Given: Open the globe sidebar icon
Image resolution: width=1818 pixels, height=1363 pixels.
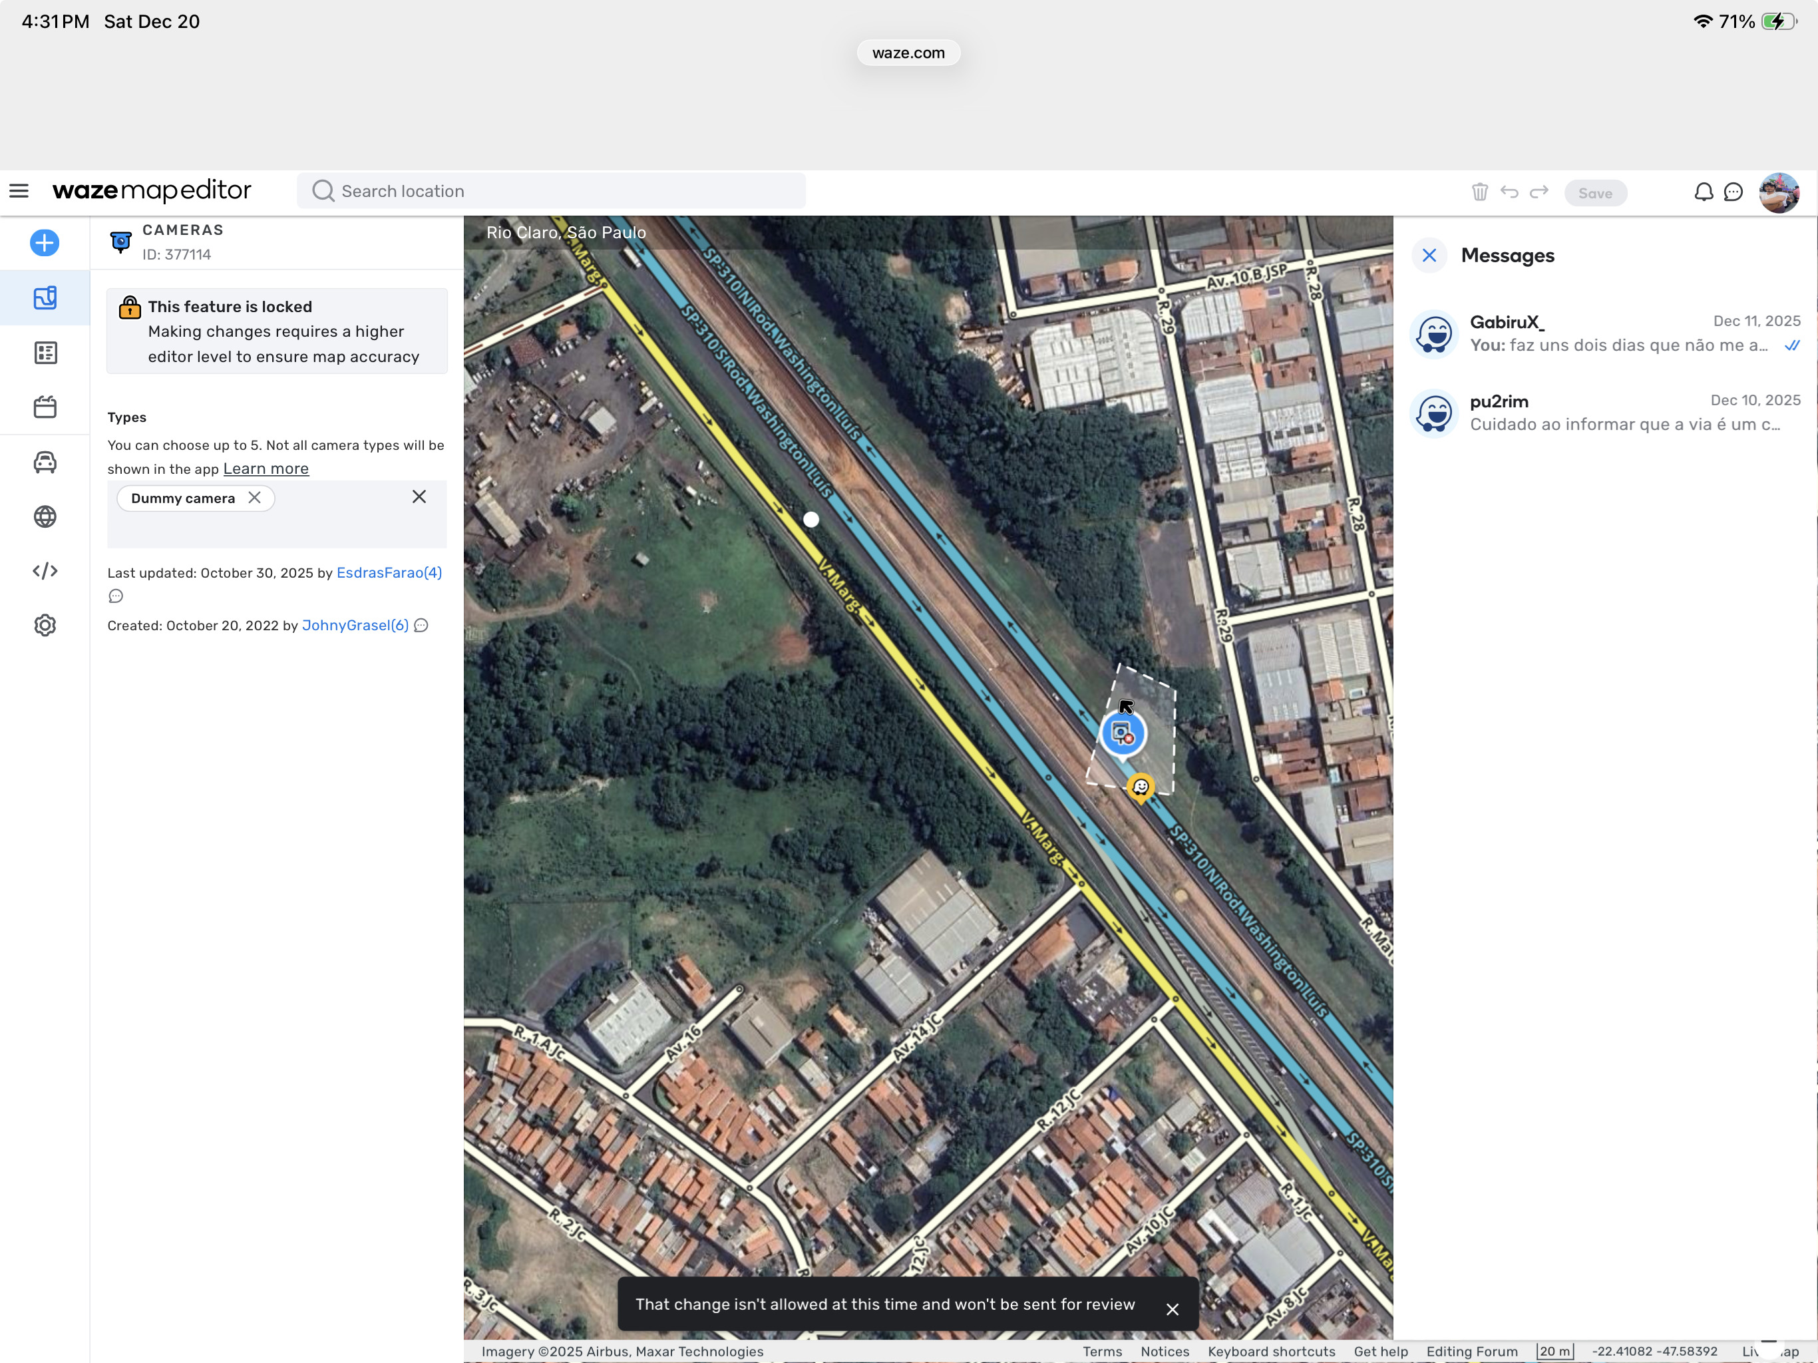Looking at the screenshot, I should pyautogui.click(x=45, y=516).
